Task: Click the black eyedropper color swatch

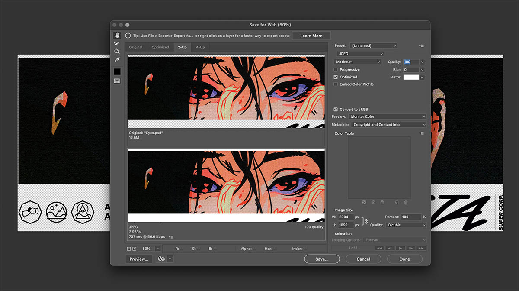Action: coord(117,71)
